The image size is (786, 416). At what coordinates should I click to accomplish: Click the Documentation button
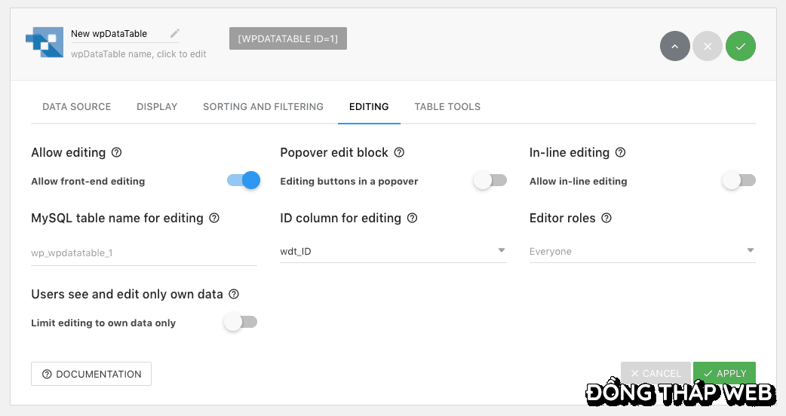[x=91, y=374]
